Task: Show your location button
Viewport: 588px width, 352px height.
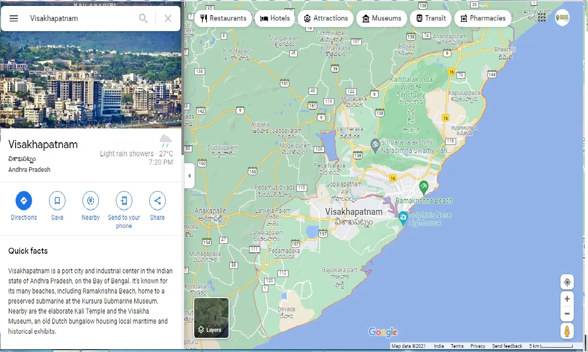Action: click(567, 282)
